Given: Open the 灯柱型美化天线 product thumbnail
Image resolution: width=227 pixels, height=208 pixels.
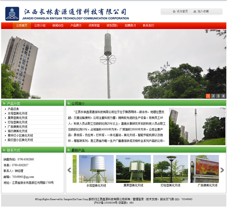Looking at the screenshot, I should [170, 169].
